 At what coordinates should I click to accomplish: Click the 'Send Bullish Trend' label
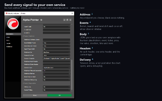30,43
